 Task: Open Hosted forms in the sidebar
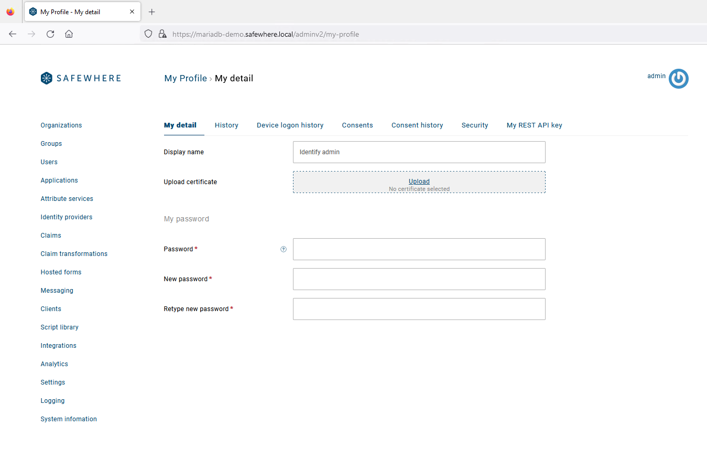(x=61, y=272)
